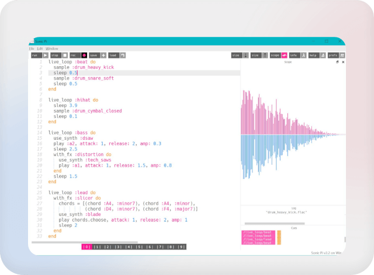The width and height of the screenshot is (374, 275).
Task: Select buffer 9 tab
Action: (x=181, y=247)
